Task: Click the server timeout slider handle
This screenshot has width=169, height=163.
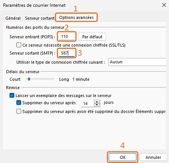Action: pos(29,79)
